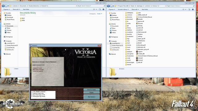Open the Victoria 2 Forum link
This screenshot has width=198, height=111.
point(37,68)
